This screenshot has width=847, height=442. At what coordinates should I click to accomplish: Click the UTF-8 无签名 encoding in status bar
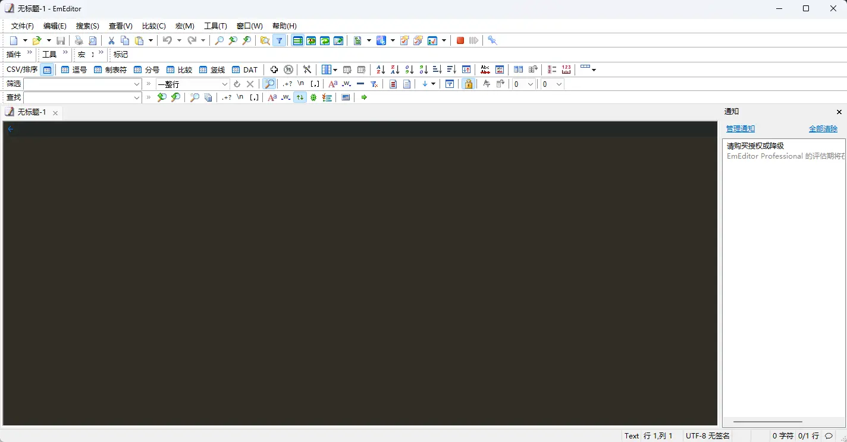(x=708, y=436)
